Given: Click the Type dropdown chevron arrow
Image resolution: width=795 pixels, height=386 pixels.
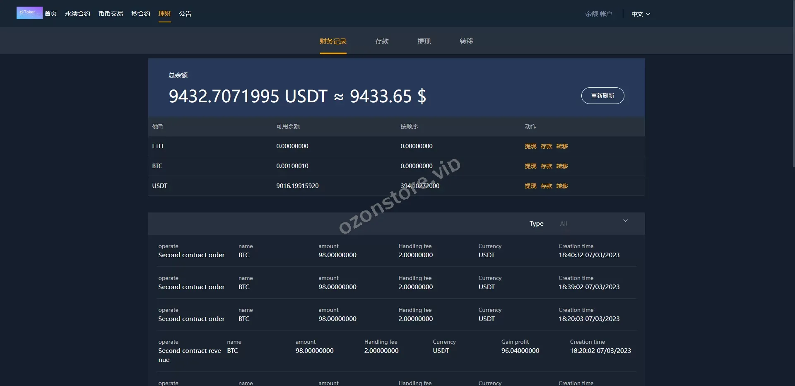Looking at the screenshot, I should [625, 221].
